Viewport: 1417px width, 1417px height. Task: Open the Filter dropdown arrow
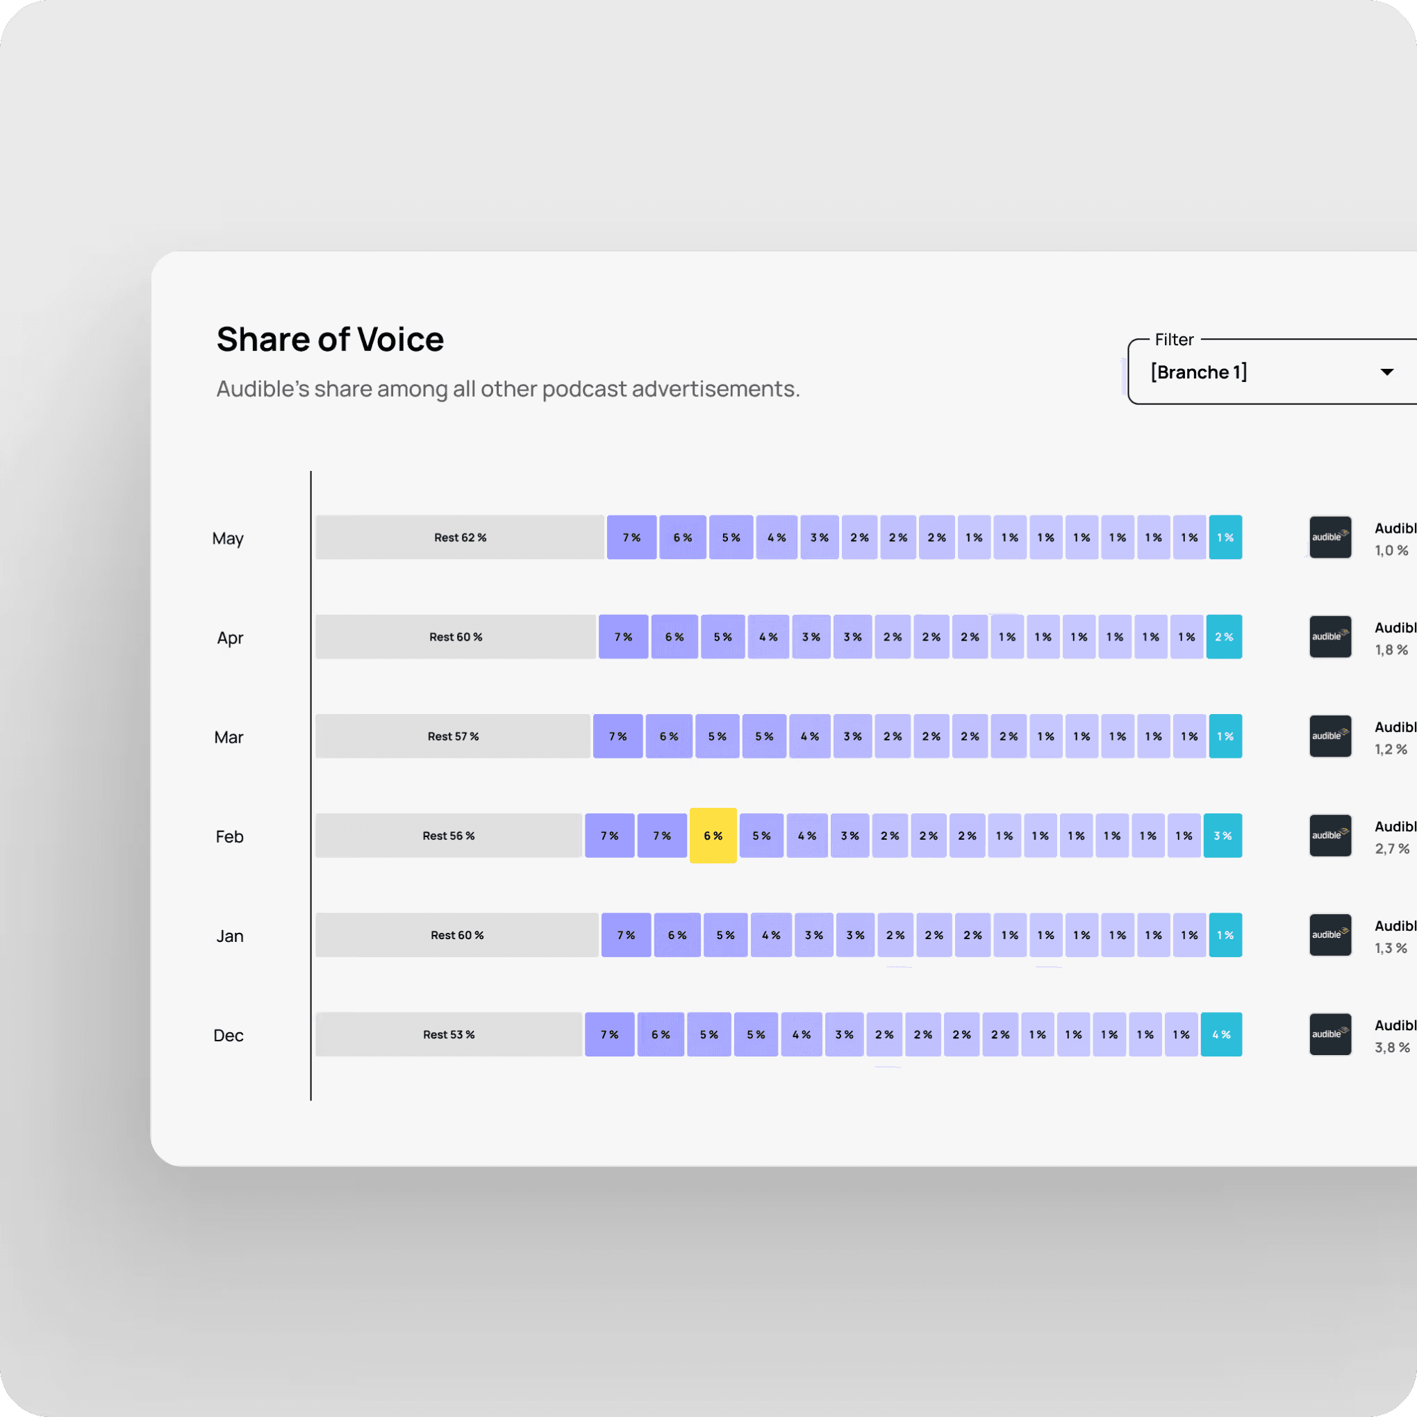[x=1386, y=372]
